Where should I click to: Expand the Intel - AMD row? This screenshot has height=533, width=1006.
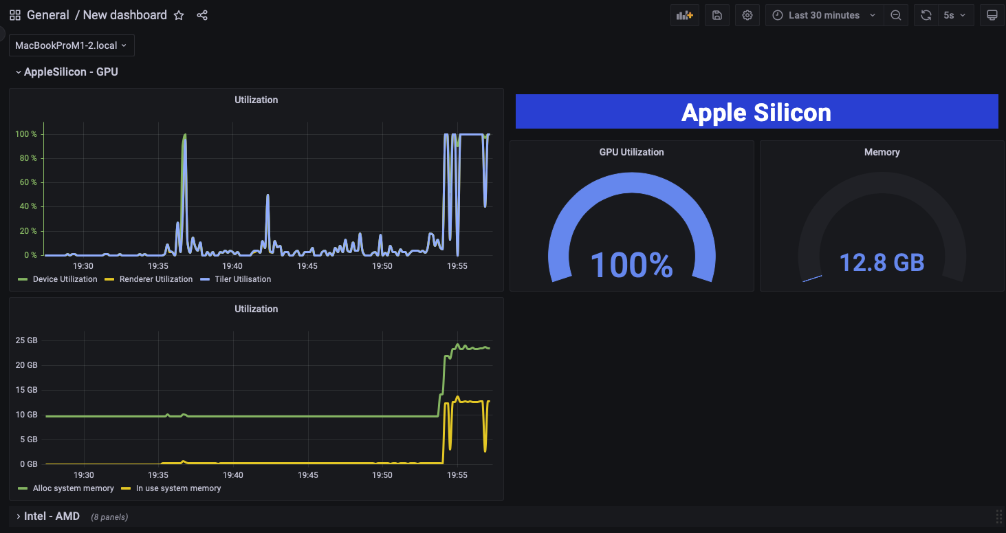pos(47,516)
